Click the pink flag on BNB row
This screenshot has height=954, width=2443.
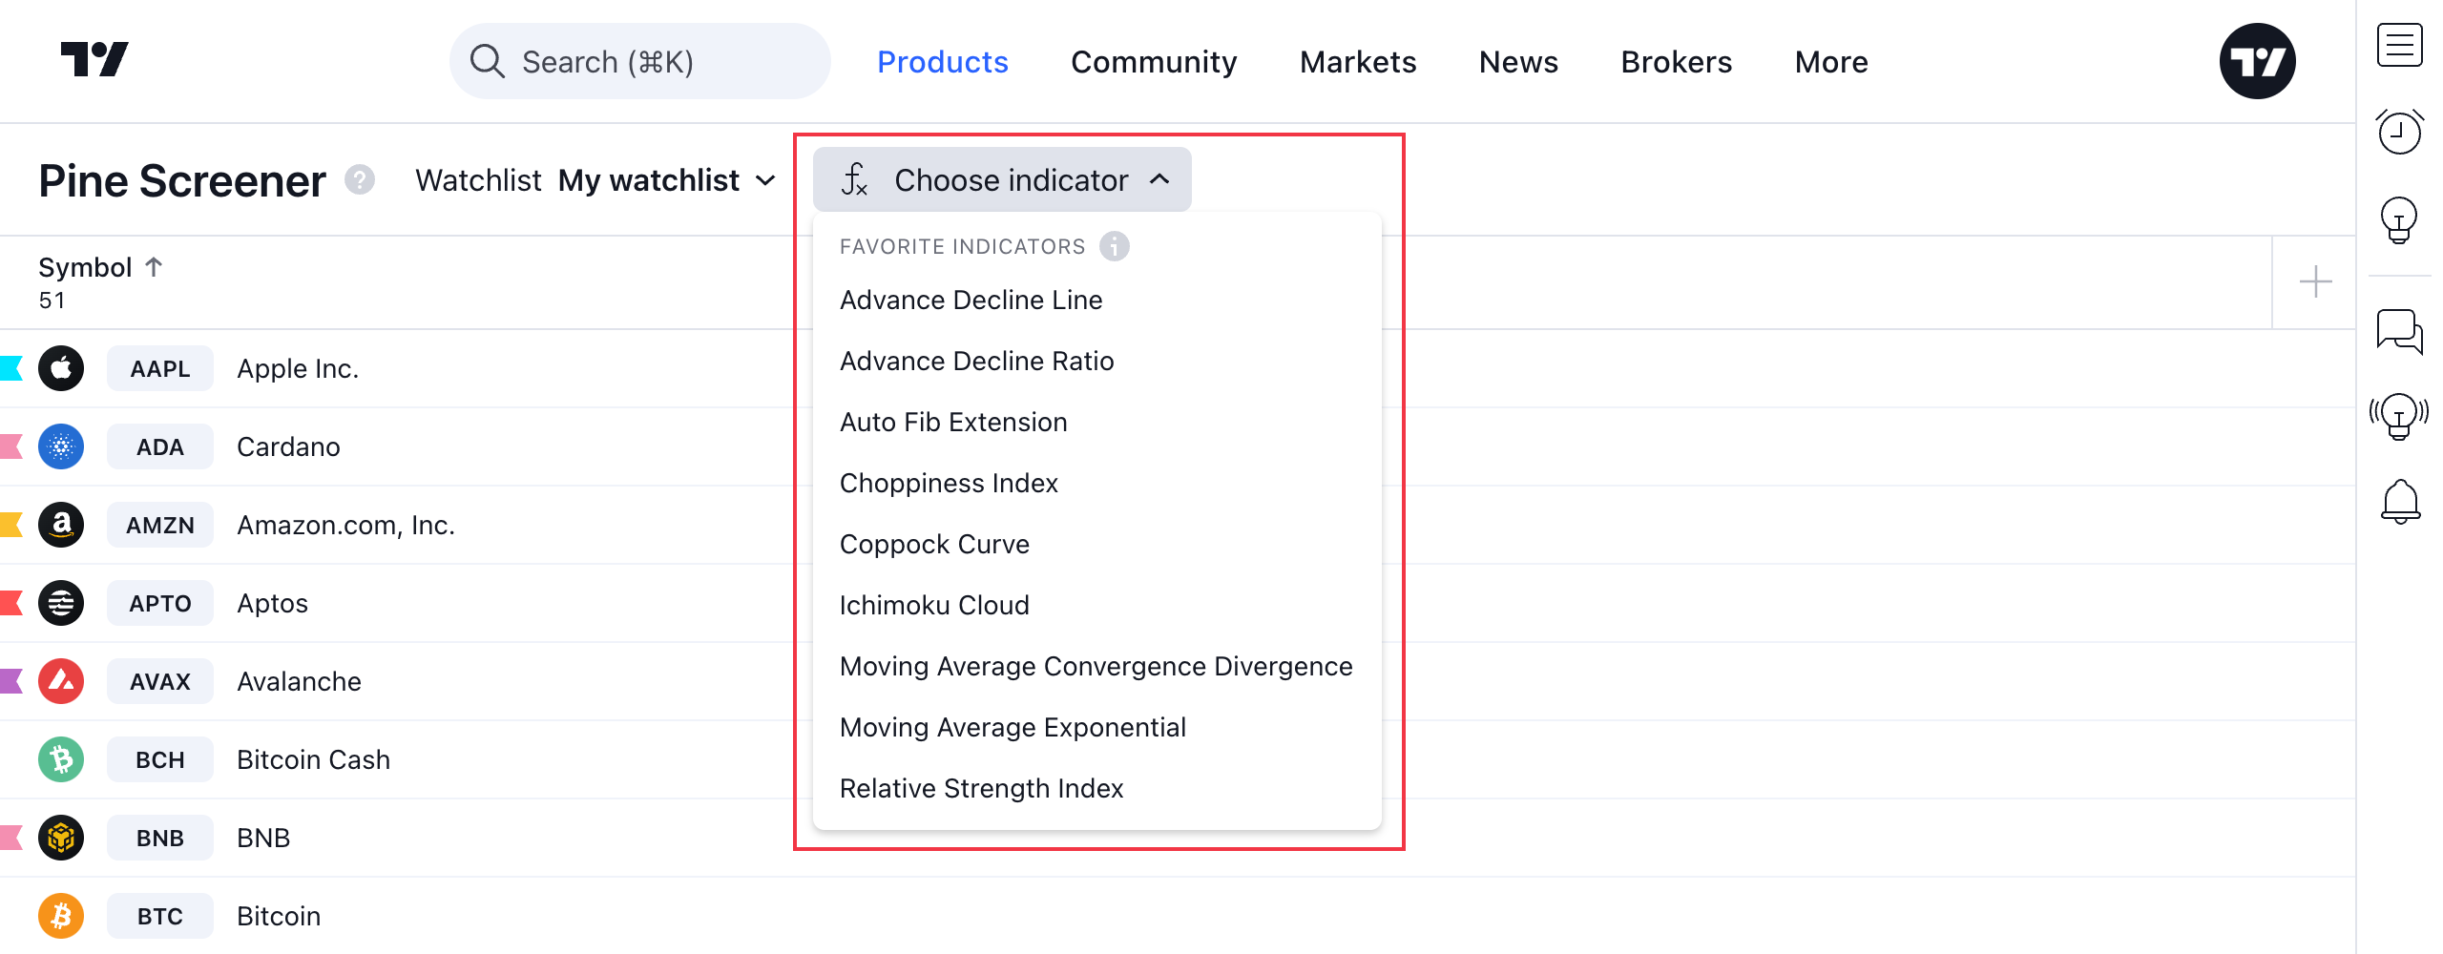pyautogui.click(x=10, y=838)
